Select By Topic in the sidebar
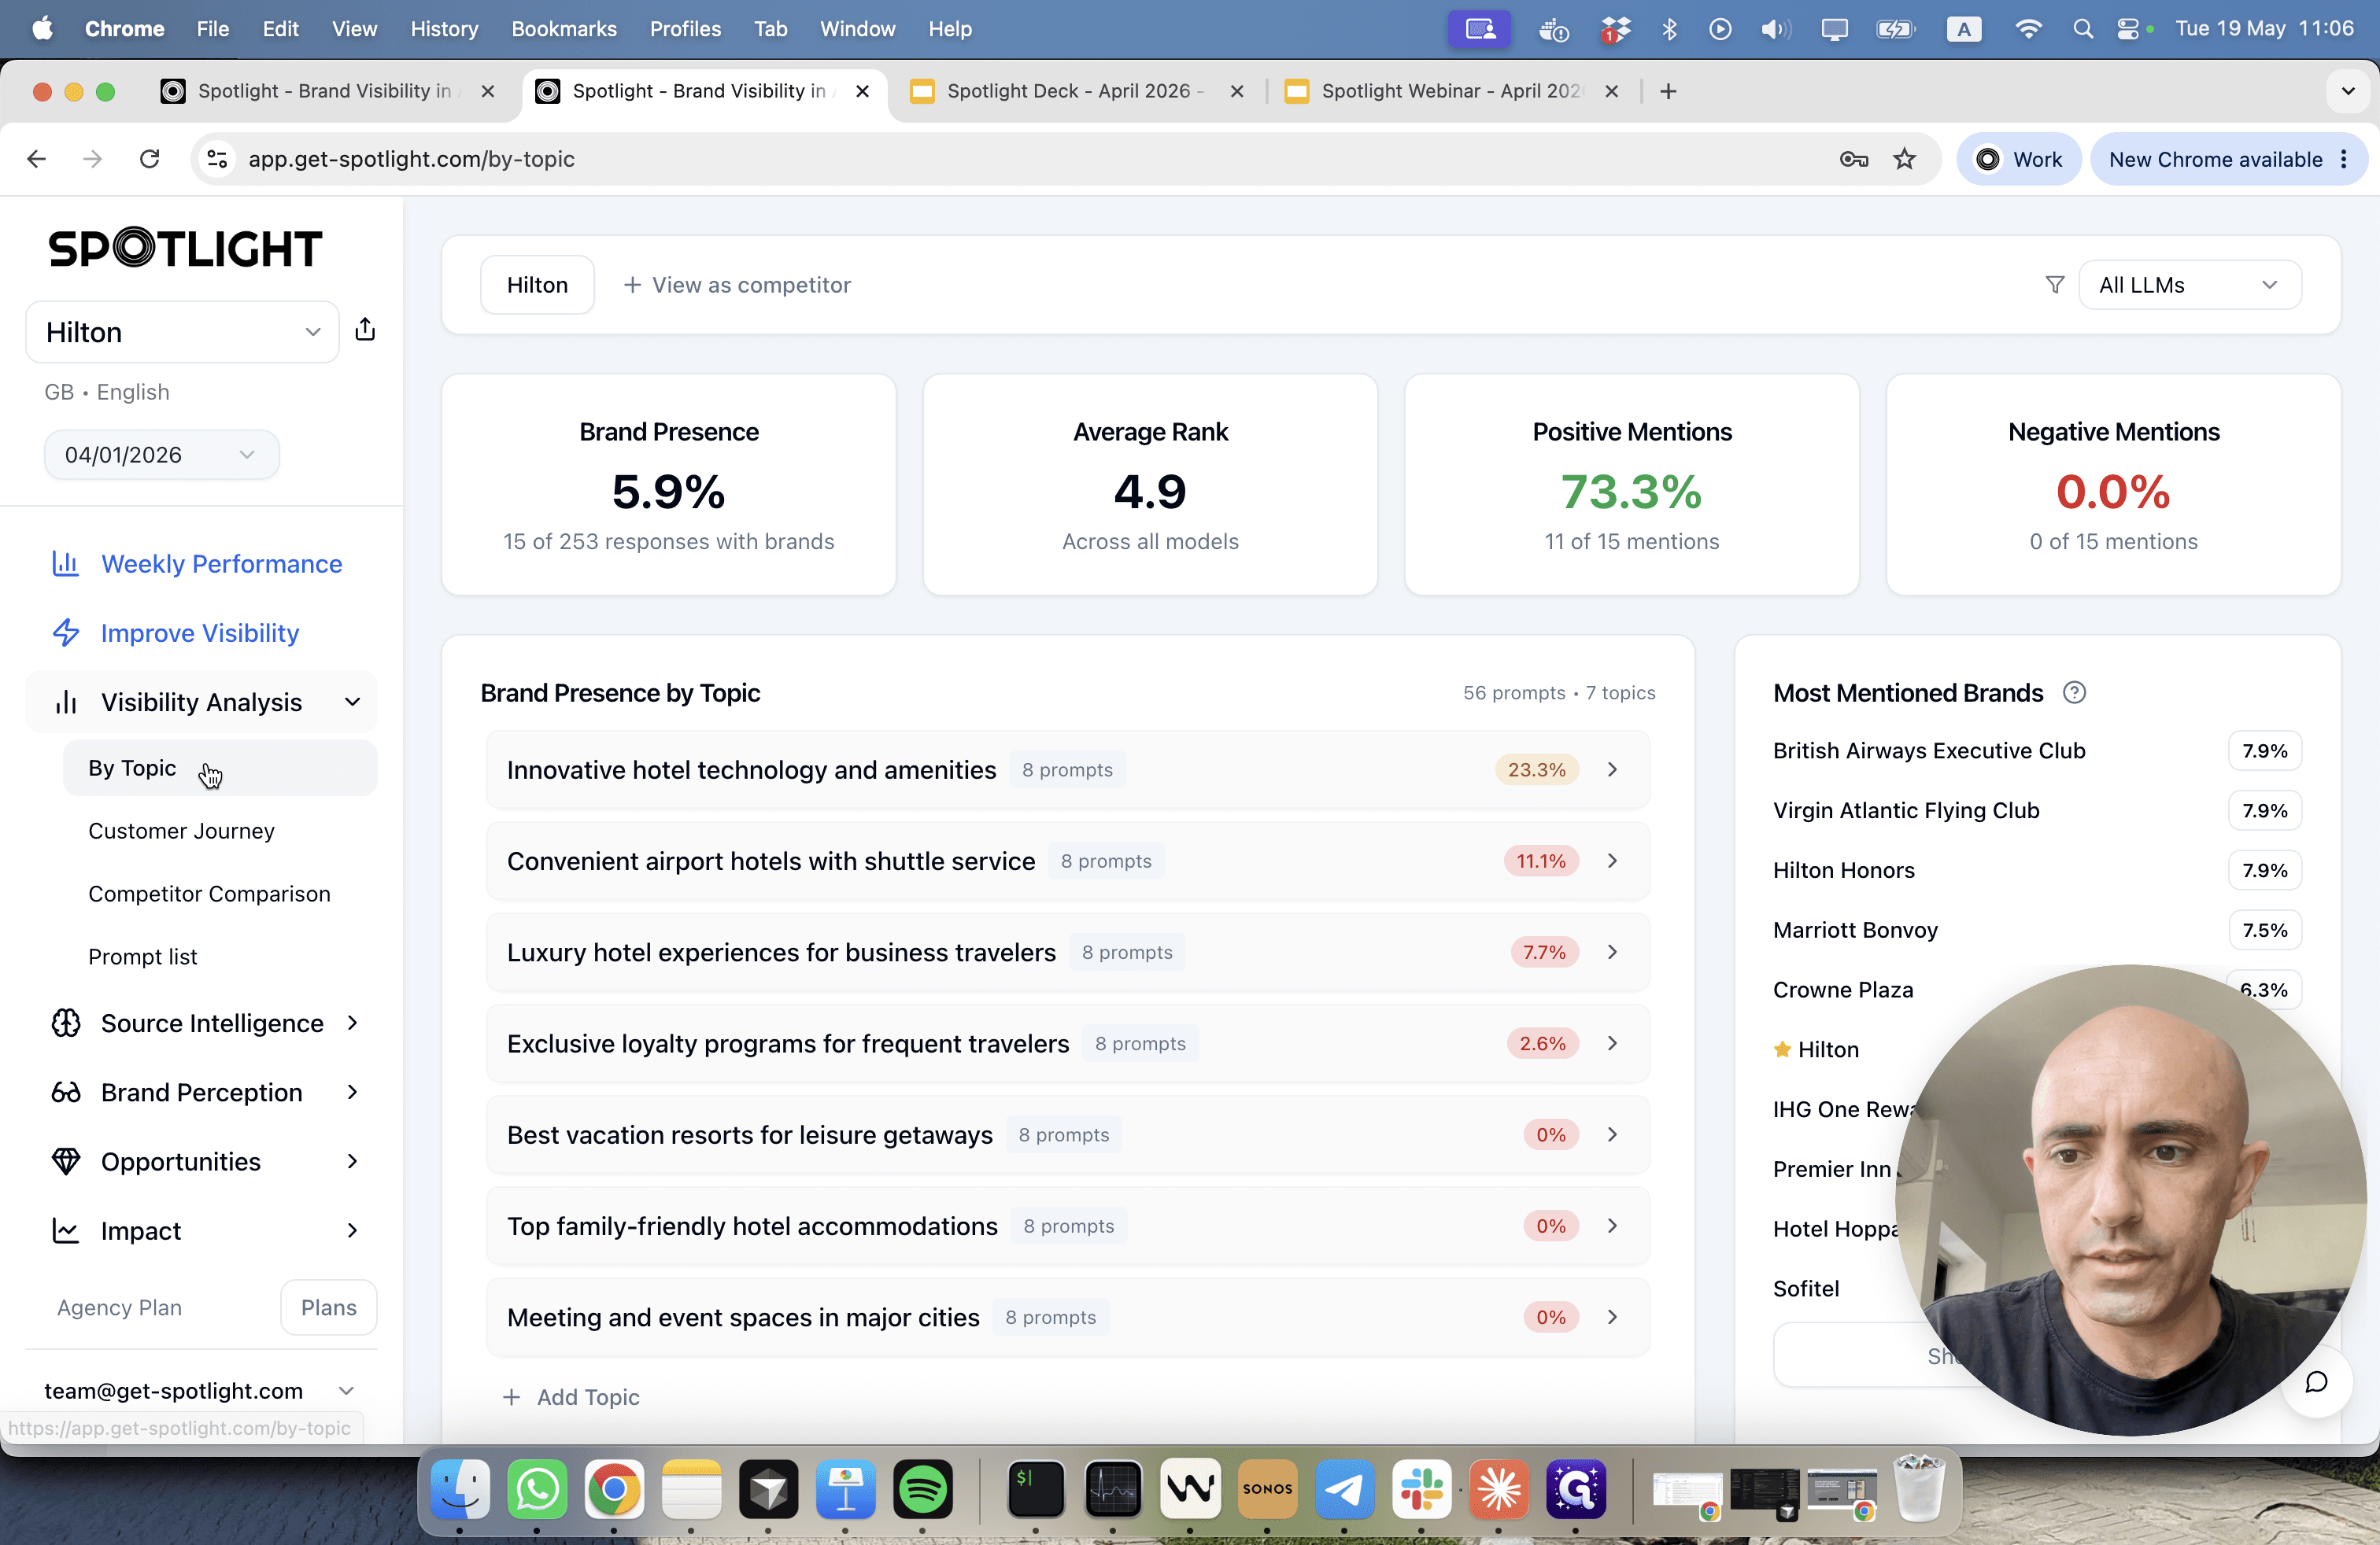 tap(220, 768)
